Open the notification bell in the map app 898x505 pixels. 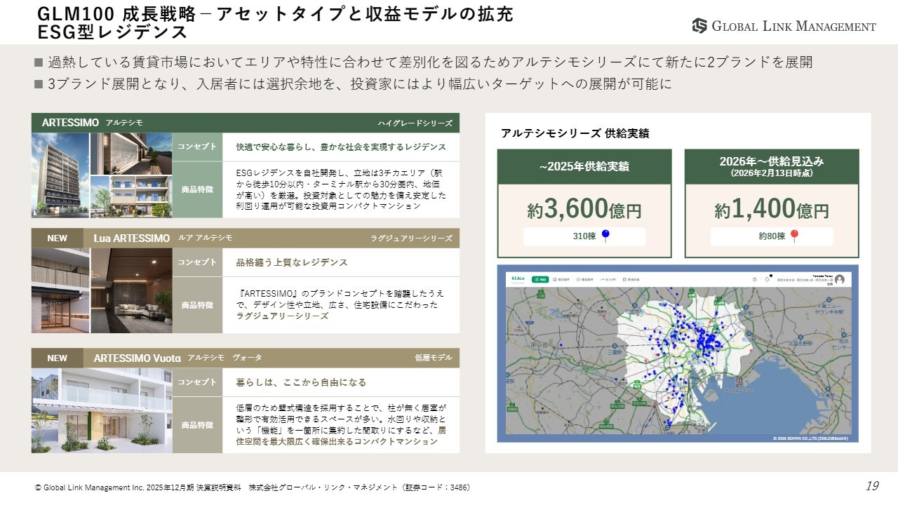[768, 279]
